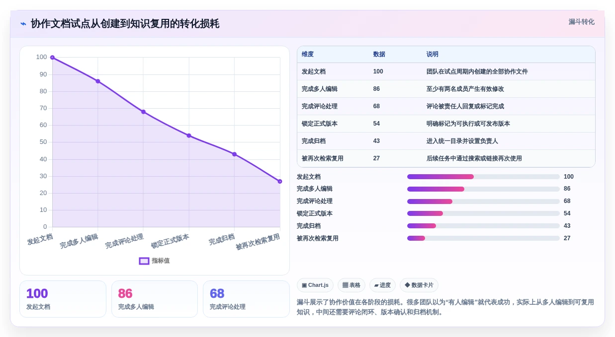The height and width of the screenshot is (337, 615).
Task: Click table value 86 in 数据 column
Action: 377,89
